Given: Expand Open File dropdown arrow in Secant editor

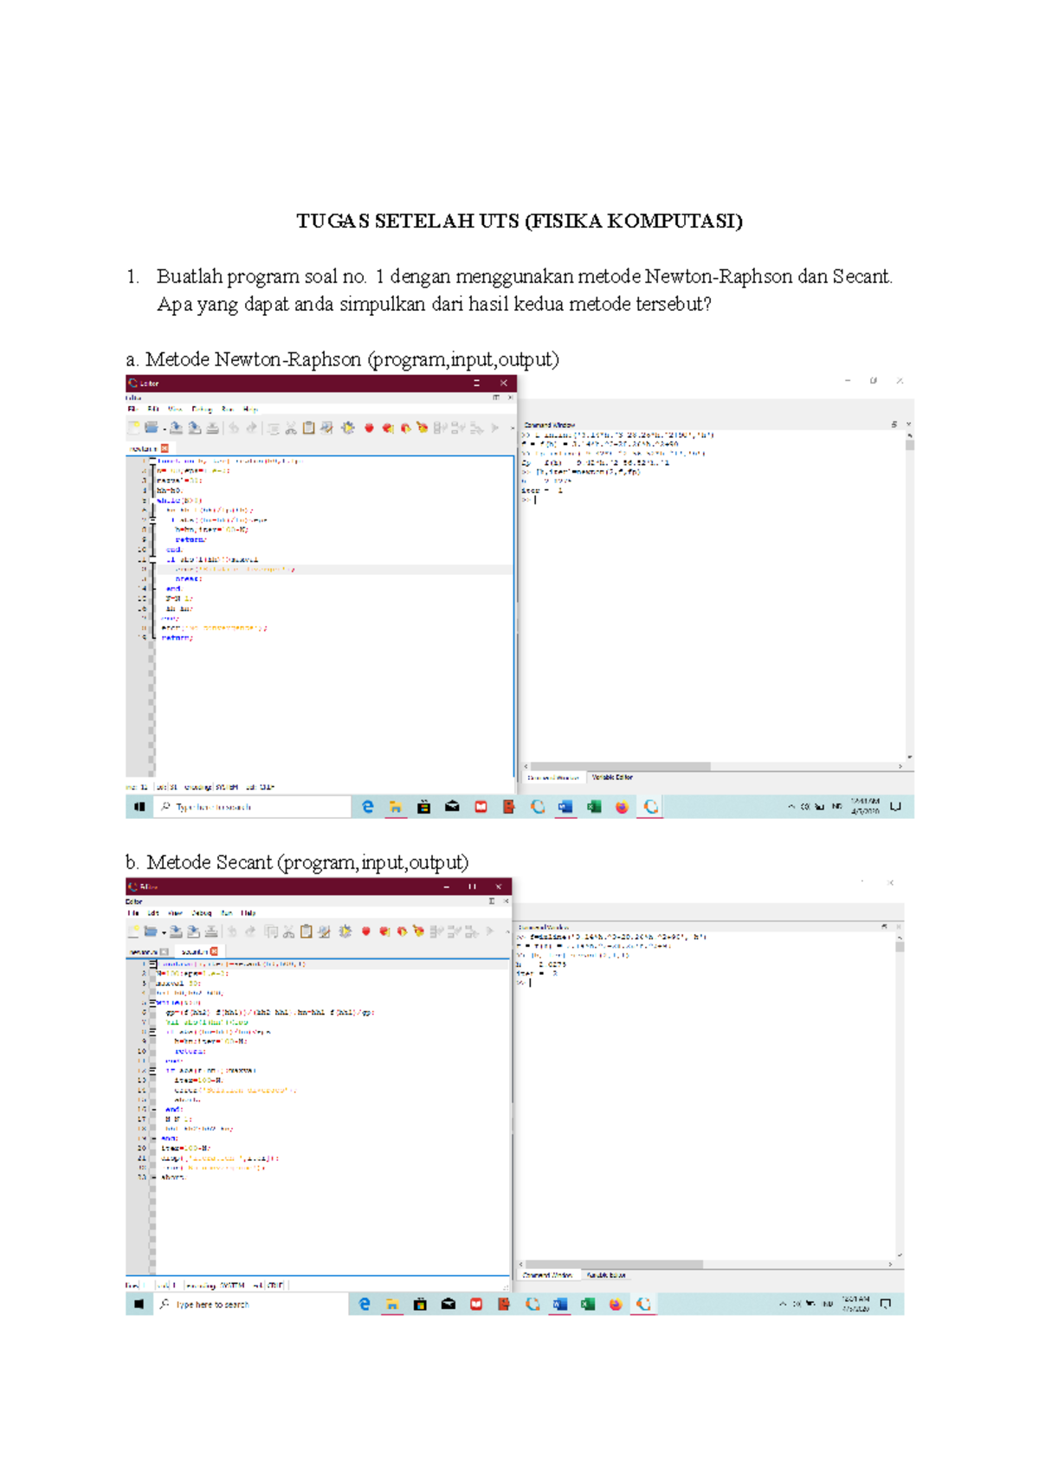Looking at the screenshot, I should point(164,932).
